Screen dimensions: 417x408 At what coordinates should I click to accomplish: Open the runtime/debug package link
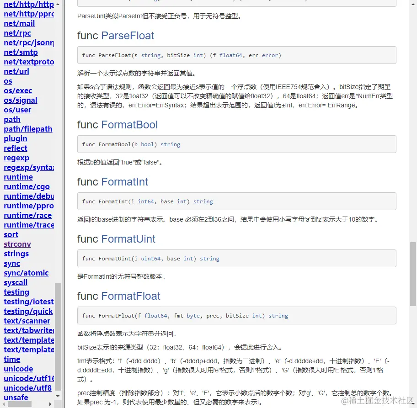(x=29, y=196)
